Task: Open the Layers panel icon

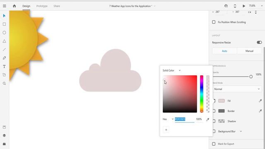Action: (4, 135)
